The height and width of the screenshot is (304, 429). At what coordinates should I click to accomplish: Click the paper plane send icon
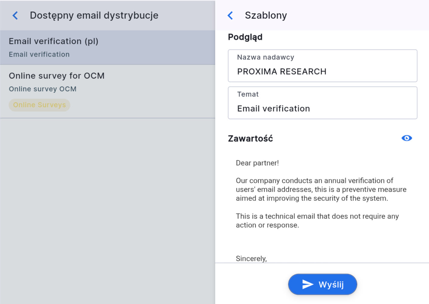coord(308,284)
